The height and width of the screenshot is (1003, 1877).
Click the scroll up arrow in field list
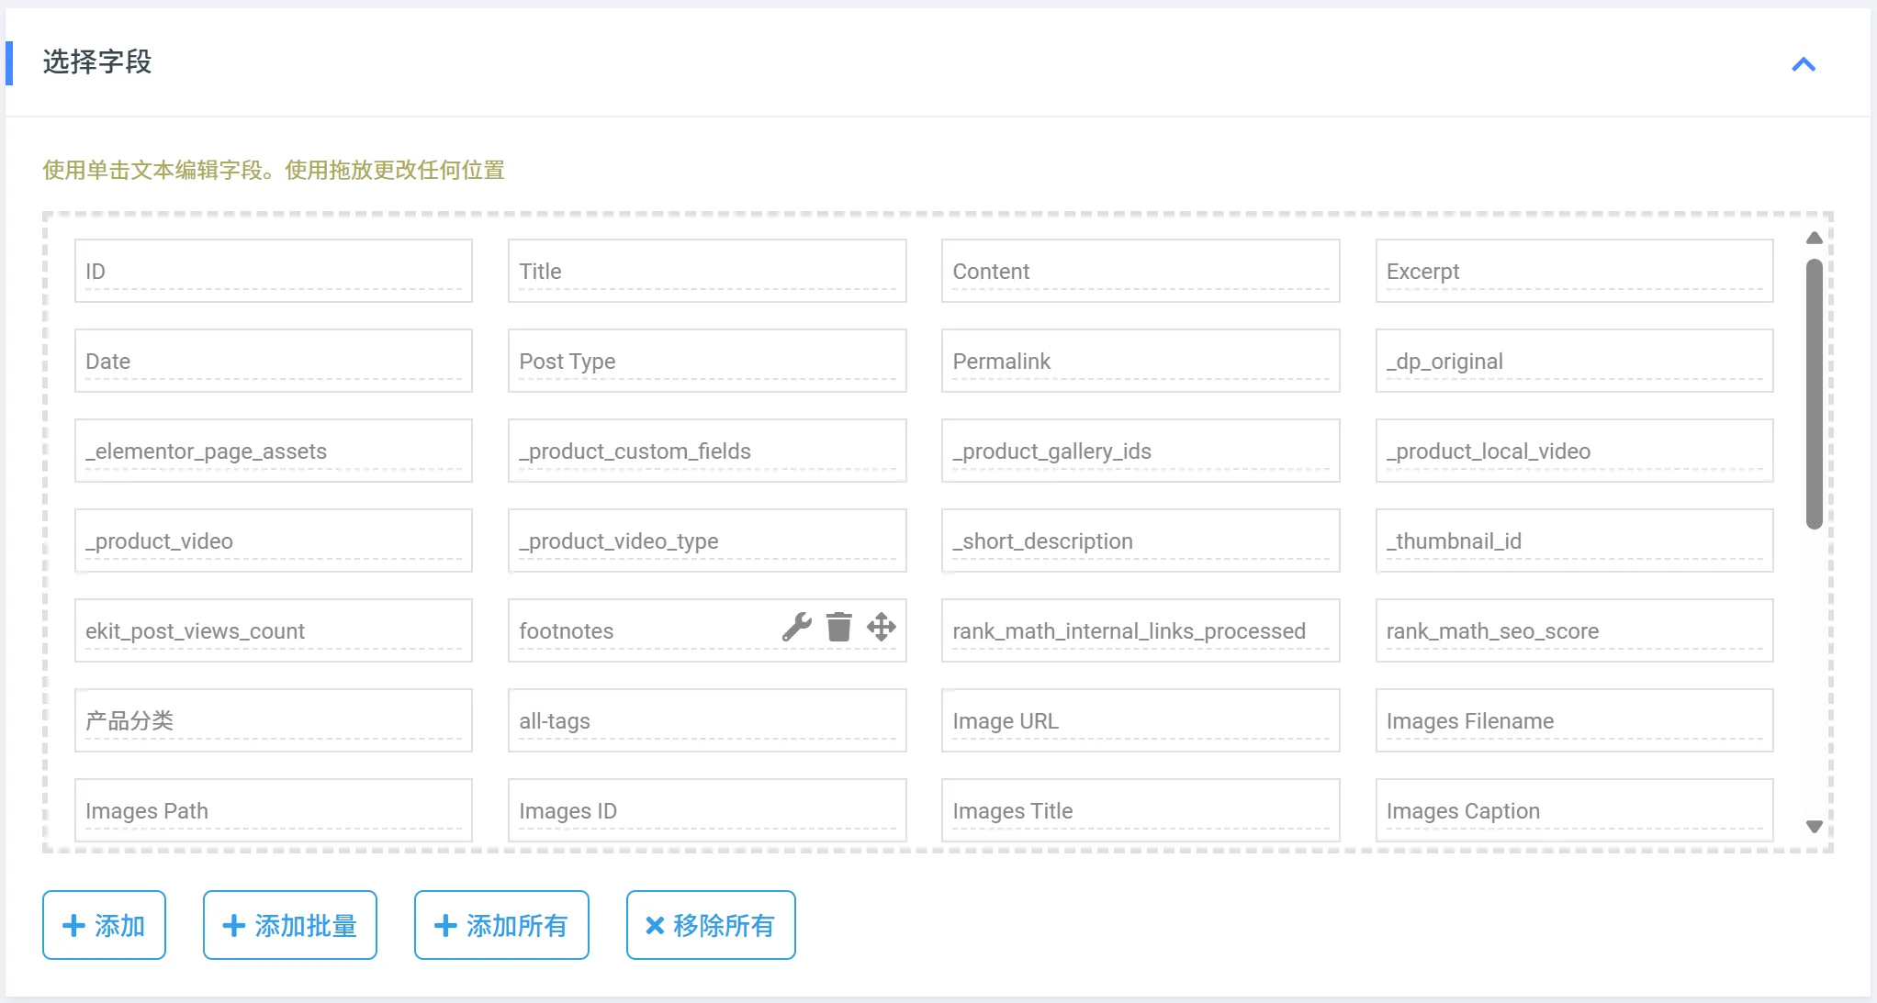(1814, 239)
